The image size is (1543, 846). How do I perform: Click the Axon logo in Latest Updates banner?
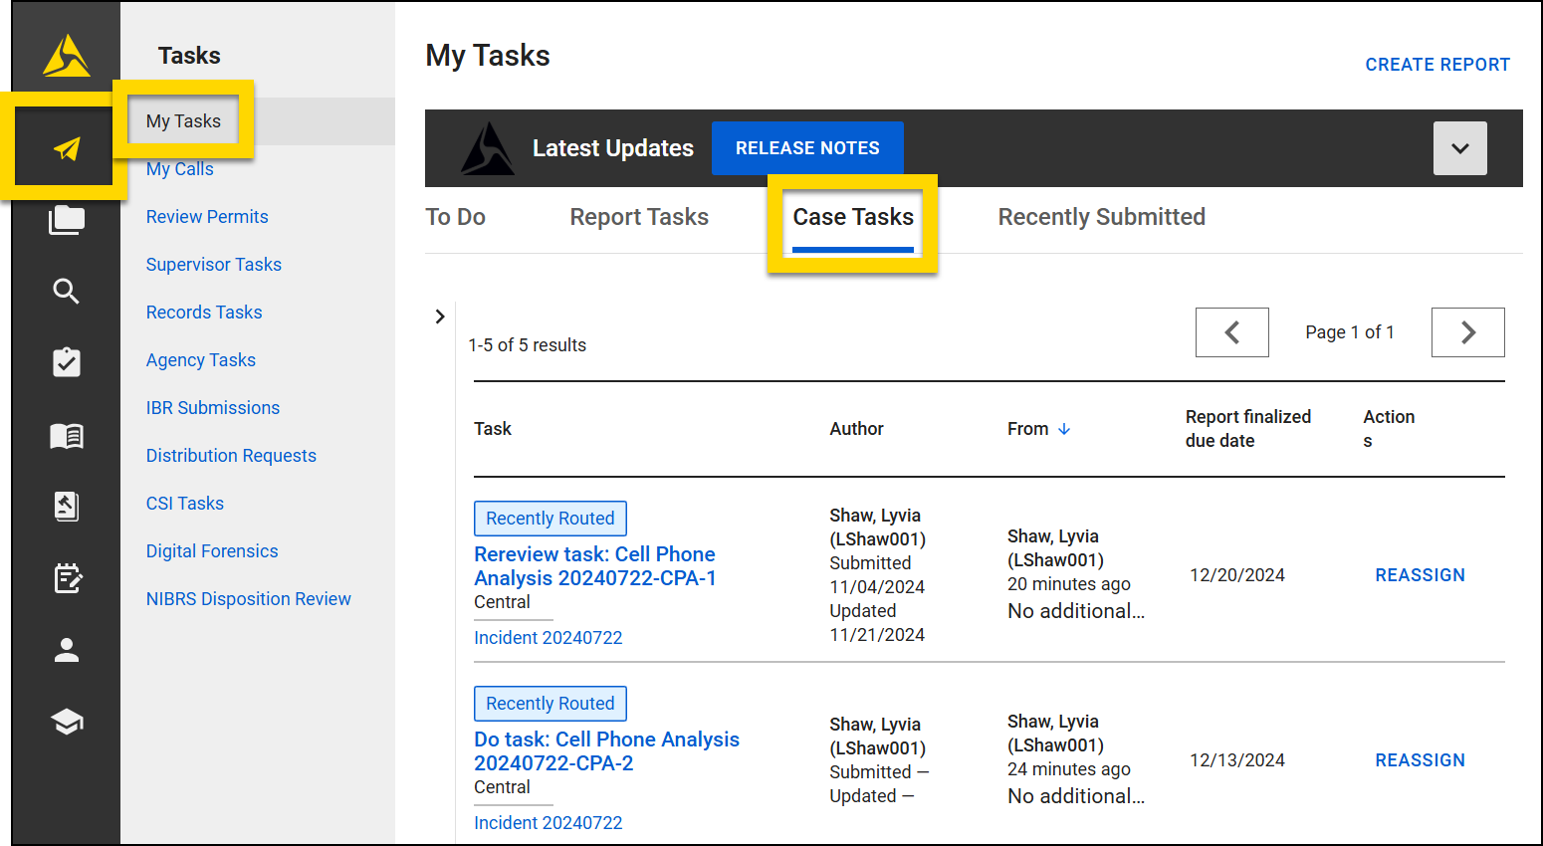487,147
